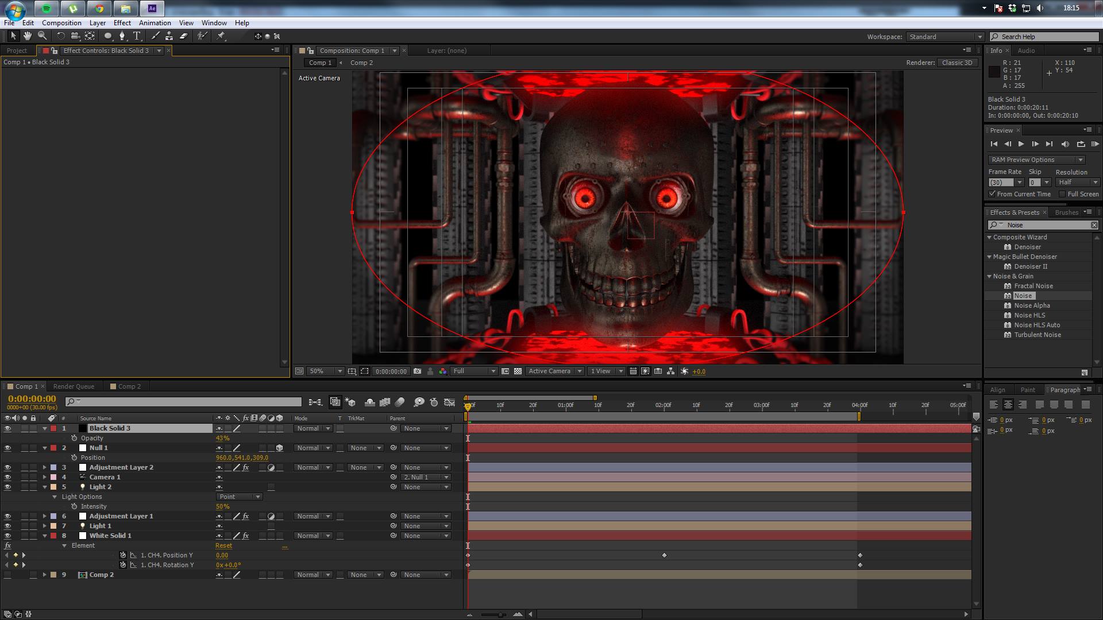1103x620 pixels.
Task: Select the Rotation tool
Action: (x=60, y=36)
